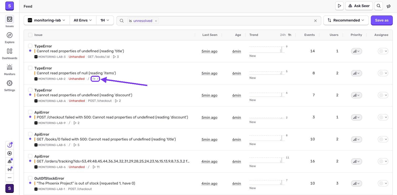Viewport: 397px width, 195px height.
Task: Open priority dropdown for MONITORING-LAB-3 row
Action: tap(356, 51)
